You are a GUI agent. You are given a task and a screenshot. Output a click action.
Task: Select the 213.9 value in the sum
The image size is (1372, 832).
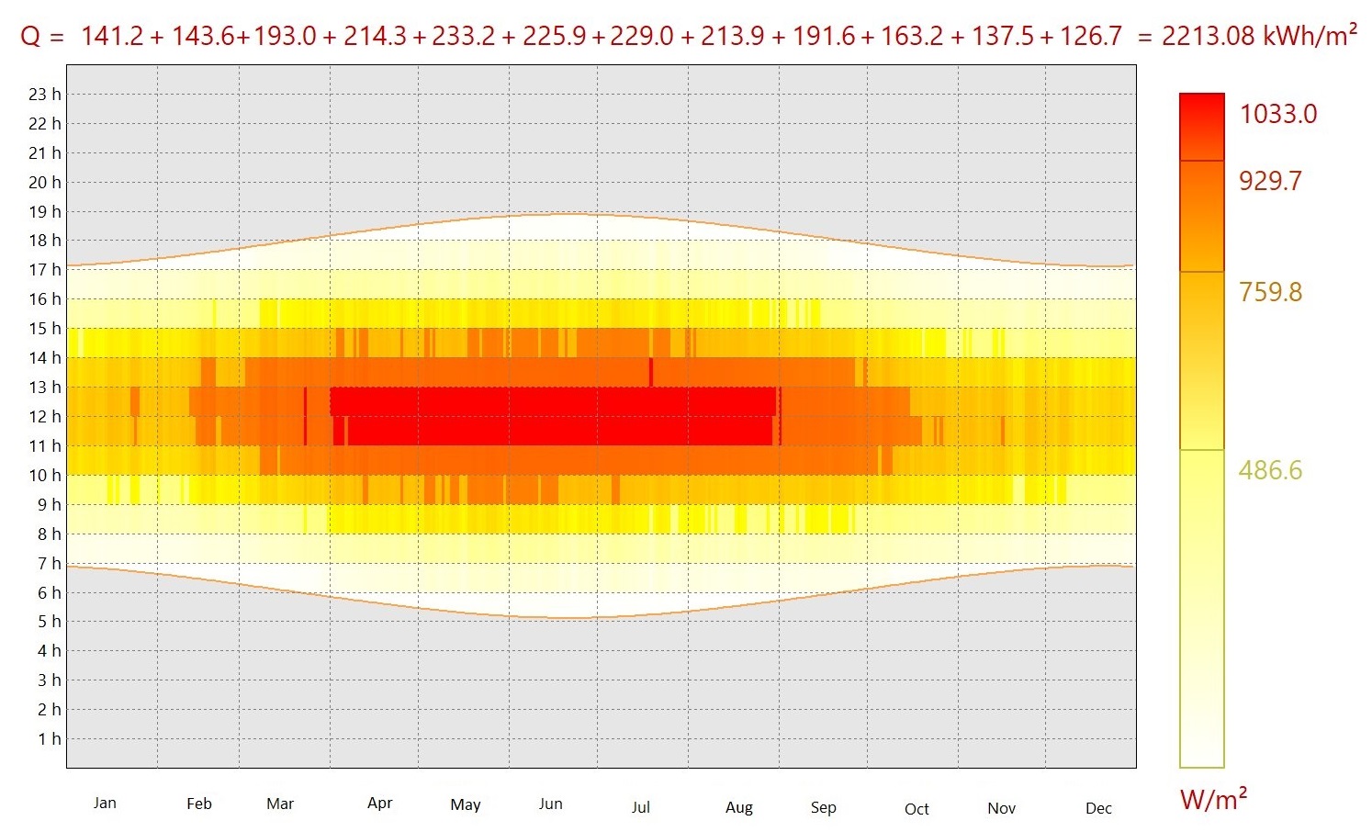pyautogui.click(x=733, y=36)
